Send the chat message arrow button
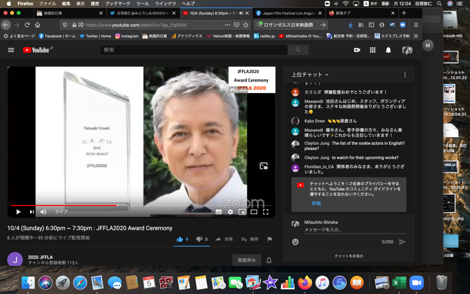This screenshot has height=294, width=470. 402,242
